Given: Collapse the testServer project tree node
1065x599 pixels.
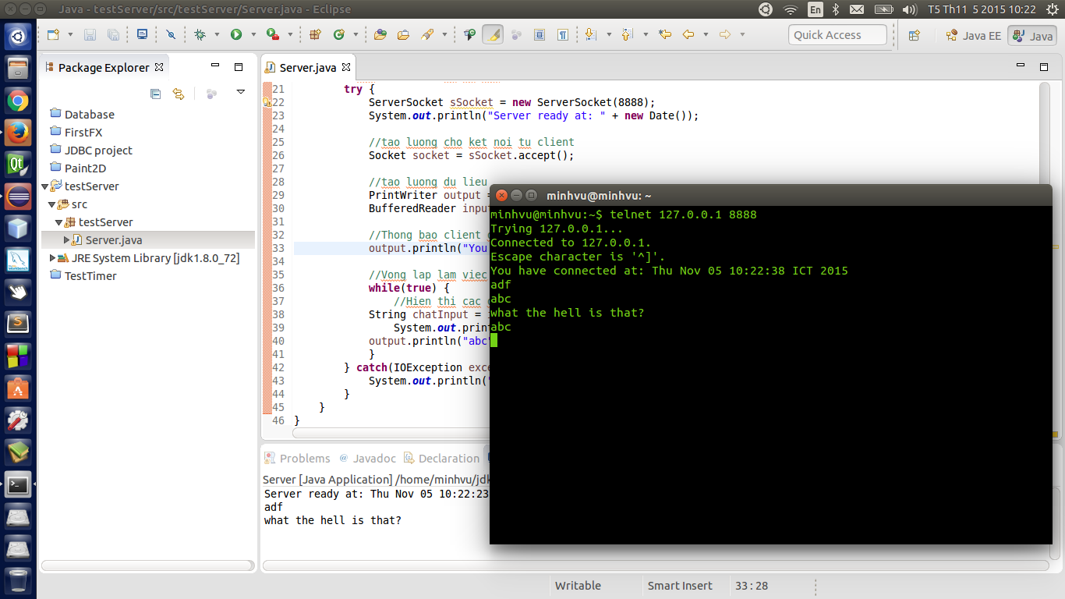Looking at the screenshot, I should (45, 186).
